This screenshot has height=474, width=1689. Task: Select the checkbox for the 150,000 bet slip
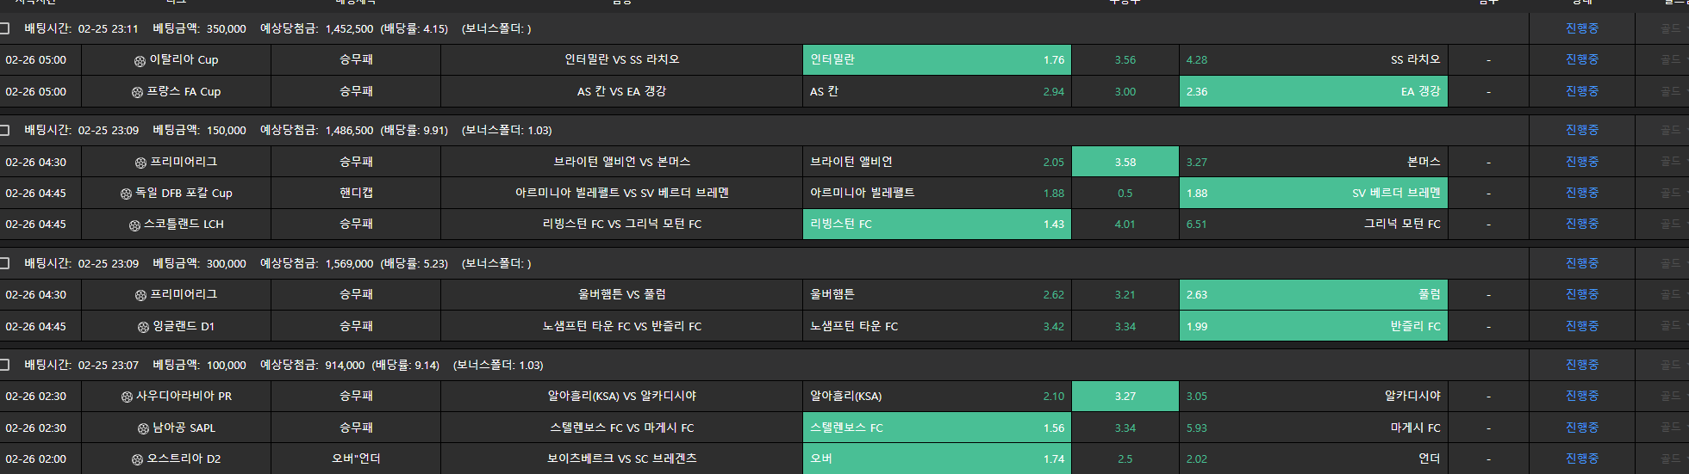click(x=4, y=130)
